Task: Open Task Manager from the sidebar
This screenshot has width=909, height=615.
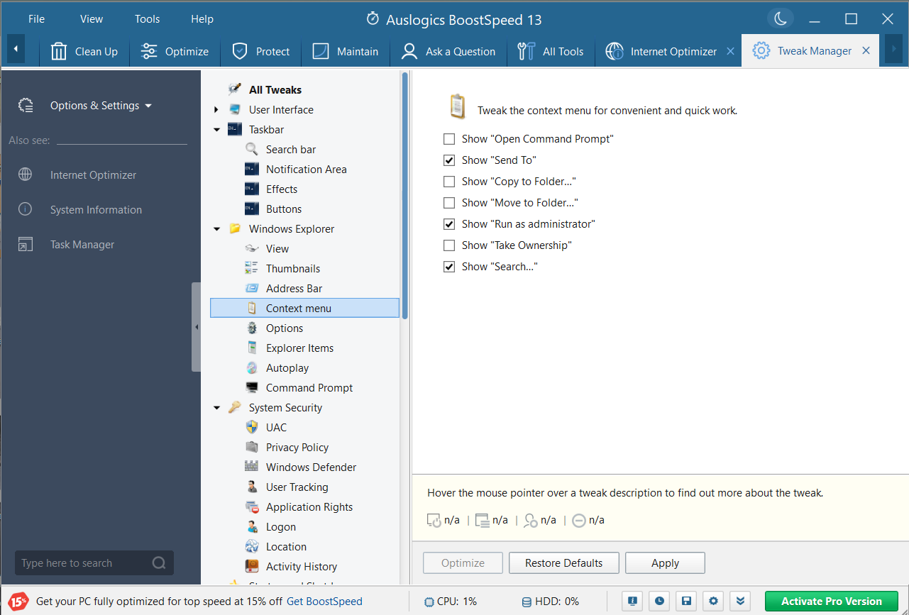Action: 81,244
